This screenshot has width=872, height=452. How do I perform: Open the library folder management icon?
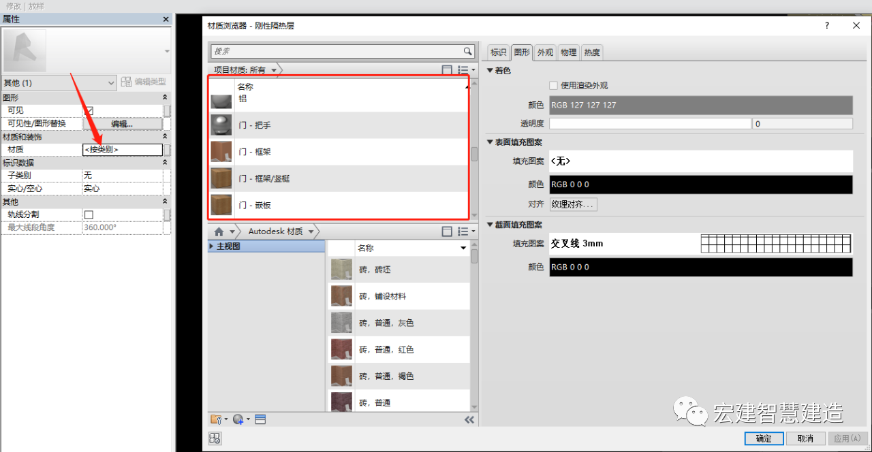(219, 419)
